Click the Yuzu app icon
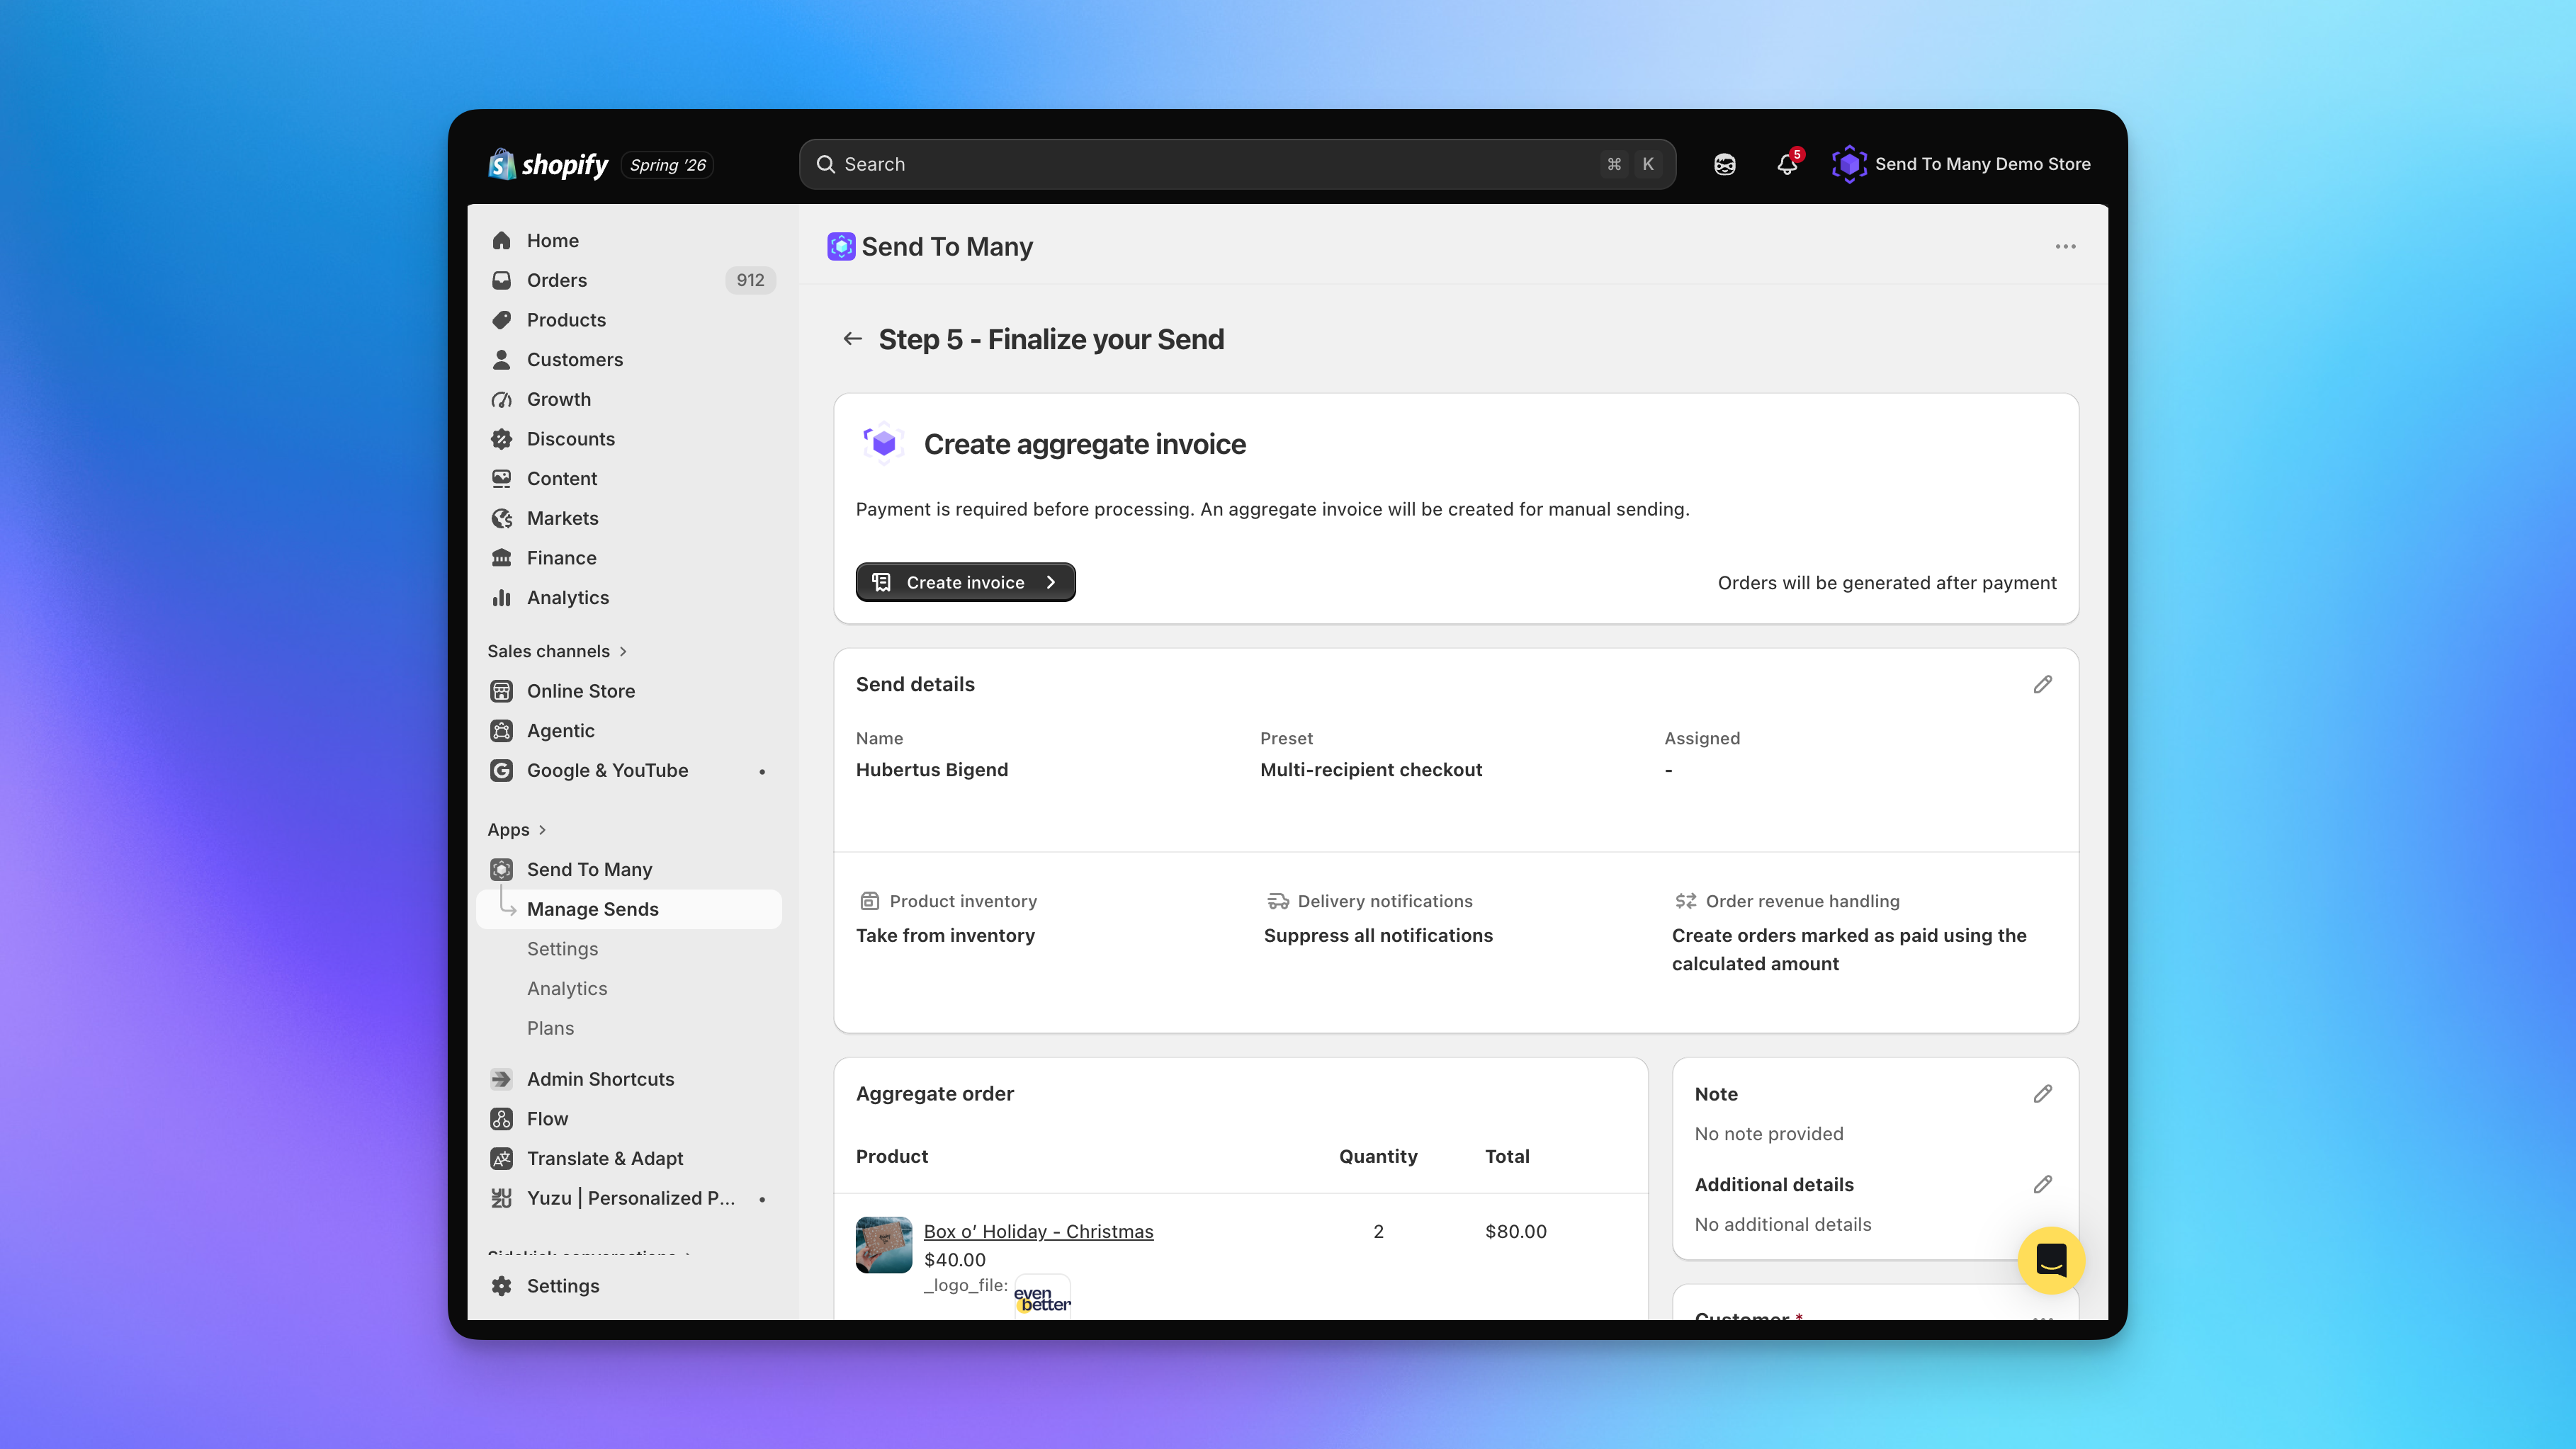 tap(502, 1198)
